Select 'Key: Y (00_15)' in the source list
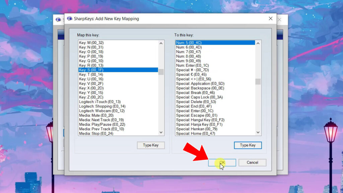 (x=118, y=92)
